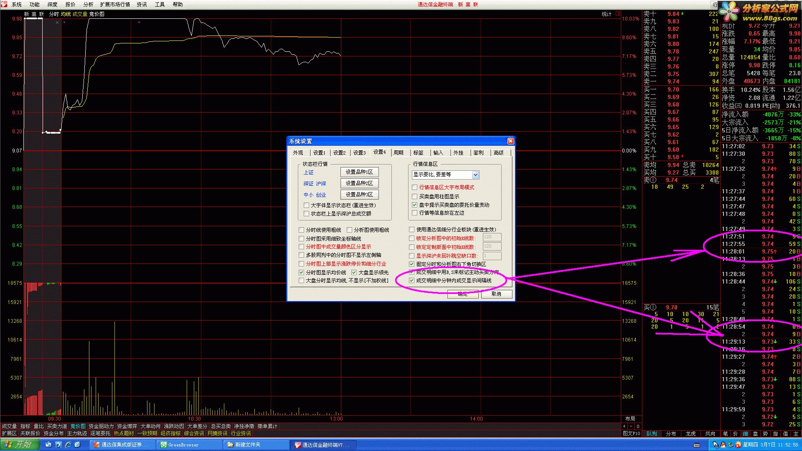Toggle 盘中提示买卖盘的委托价量变动 checkbox
This screenshot has width=802, height=451.
tap(414, 205)
